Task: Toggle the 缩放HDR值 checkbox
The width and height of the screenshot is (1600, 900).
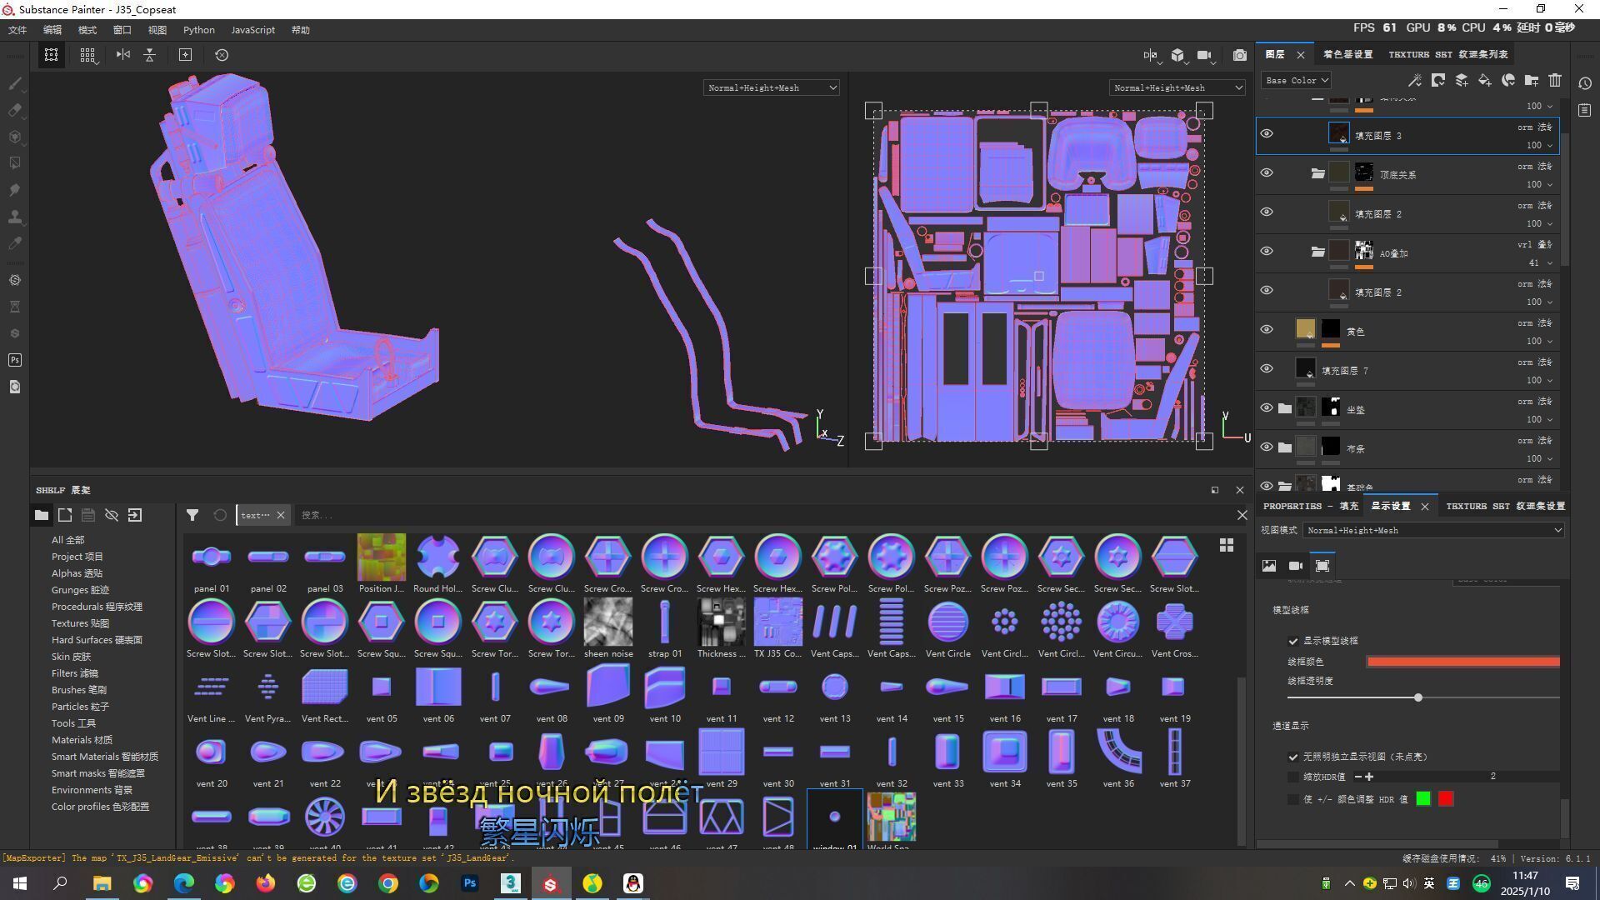Action: point(1293,777)
